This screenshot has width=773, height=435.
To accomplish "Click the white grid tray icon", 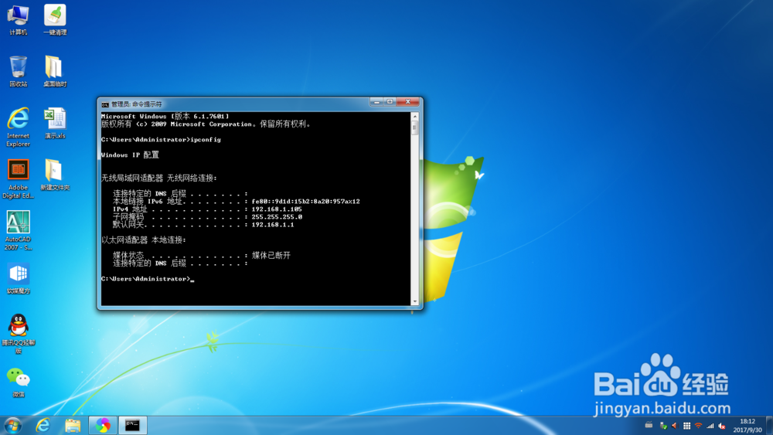I will coord(686,426).
